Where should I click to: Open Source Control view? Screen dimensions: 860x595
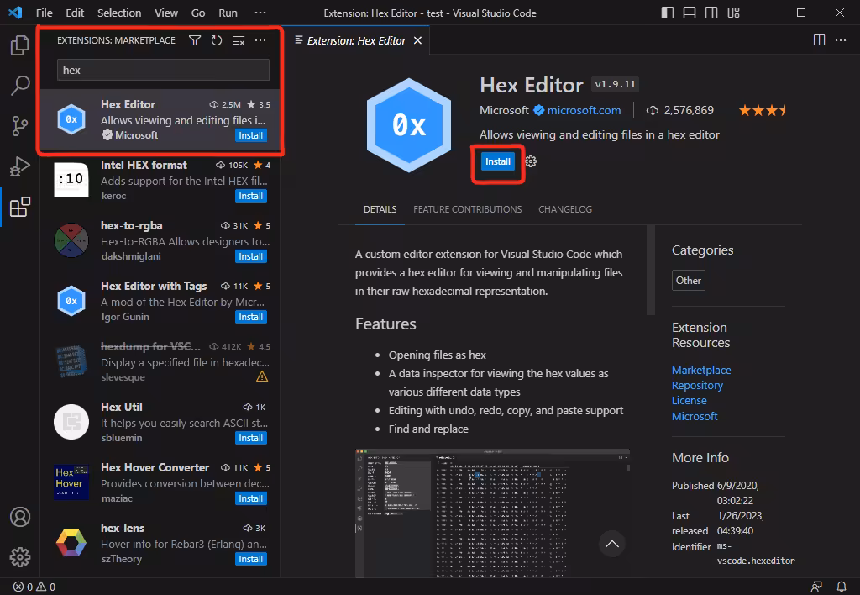click(x=20, y=126)
